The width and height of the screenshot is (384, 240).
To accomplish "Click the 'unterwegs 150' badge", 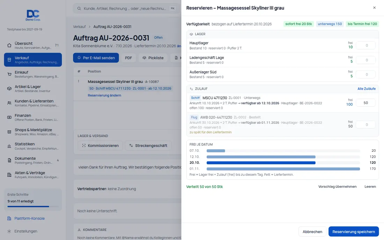I will pyautogui.click(x=330, y=24).
